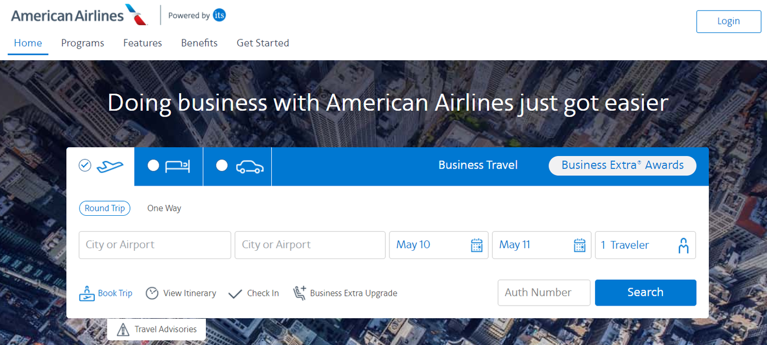Click the Search button
The width and height of the screenshot is (767, 345).
[645, 292]
